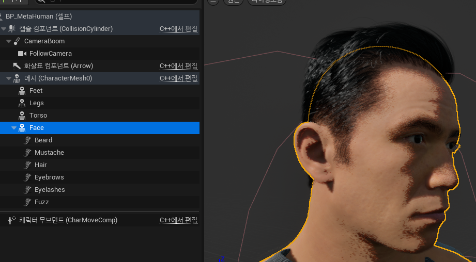This screenshot has height=262, width=476.
Task: Click the Fuzz groom icon
Action: (27, 202)
